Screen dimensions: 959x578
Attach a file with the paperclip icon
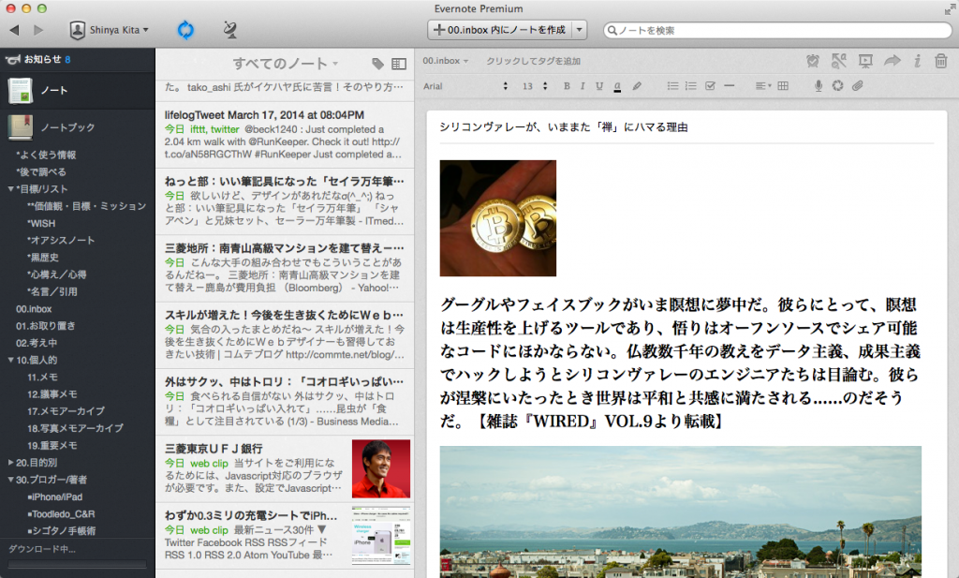coord(856,86)
